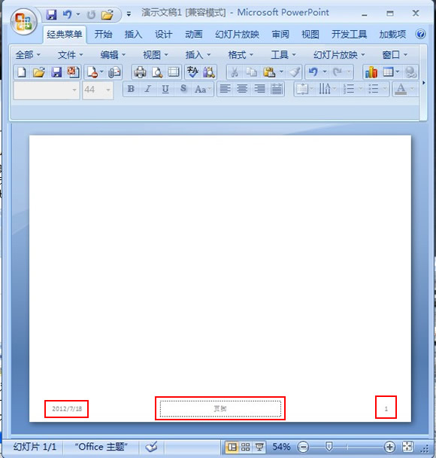Select the 页脚 footer placeholder on slide
This screenshot has height=458, width=436.
click(220, 408)
